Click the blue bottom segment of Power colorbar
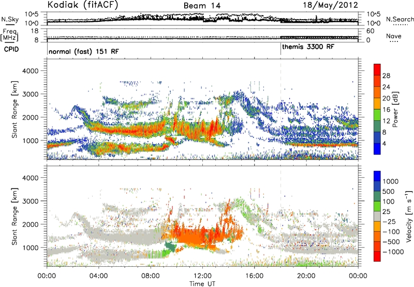 pos(377,149)
